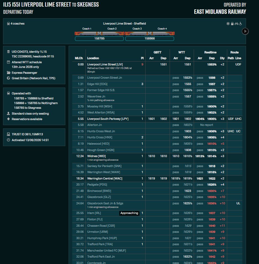Open Birchwood [BWD] location link
The height and width of the screenshot is (264, 259).
coord(99,191)
